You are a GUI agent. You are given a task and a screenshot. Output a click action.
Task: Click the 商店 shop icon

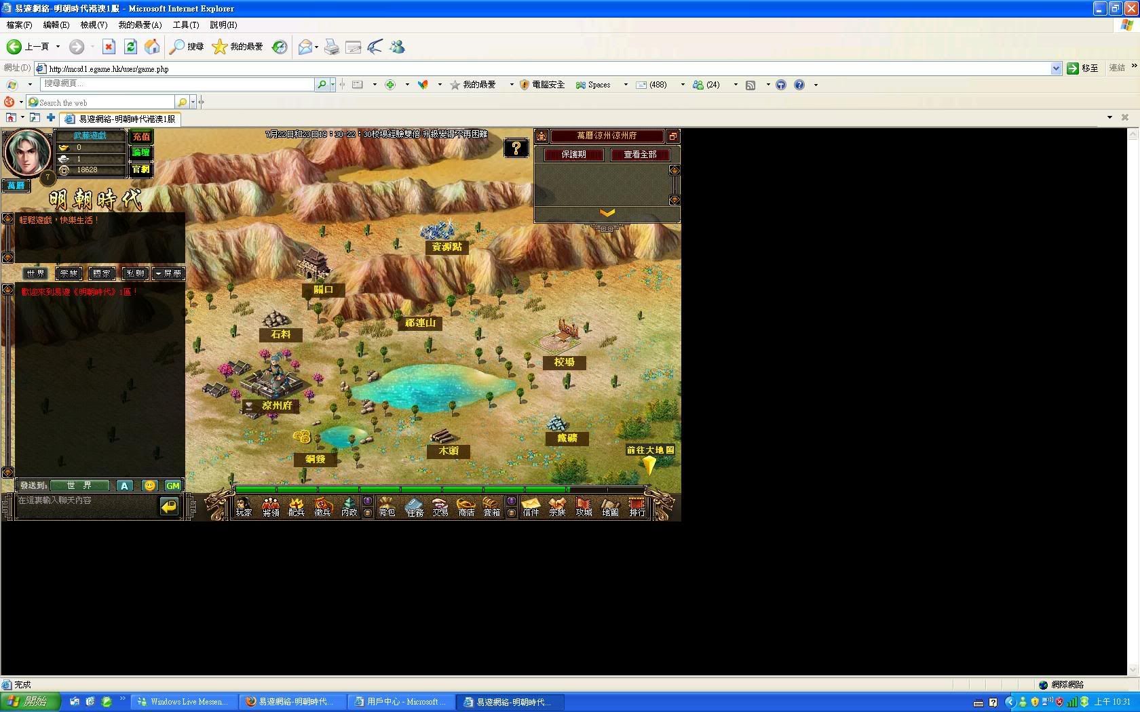tap(466, 507)
